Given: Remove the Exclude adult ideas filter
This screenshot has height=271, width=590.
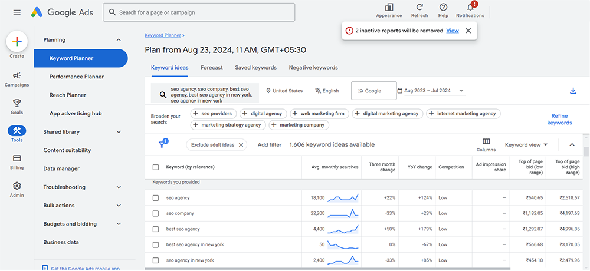Looking at the screenshot, I should click(241, 145).
